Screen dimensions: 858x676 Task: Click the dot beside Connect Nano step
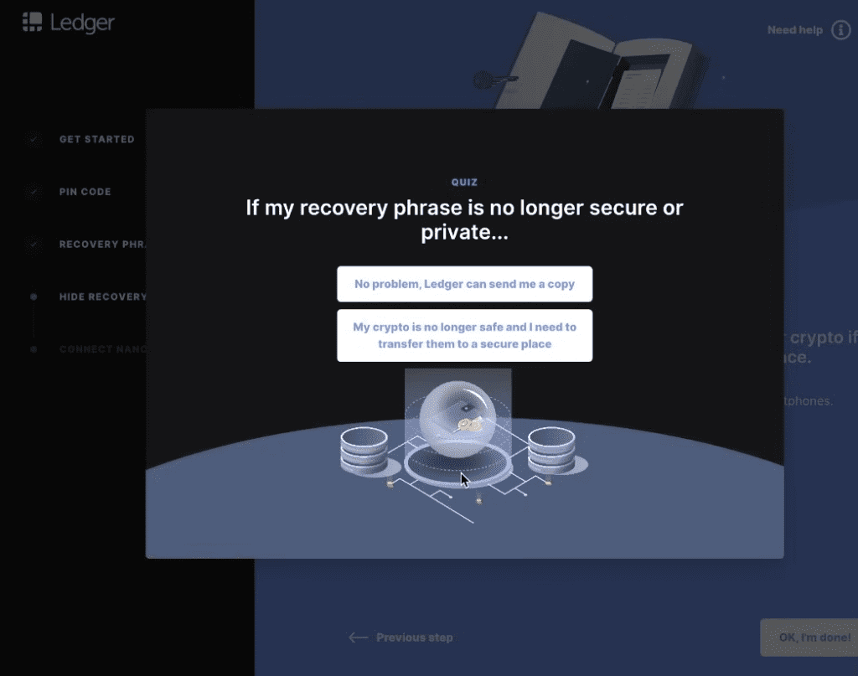tap(34, 349)
